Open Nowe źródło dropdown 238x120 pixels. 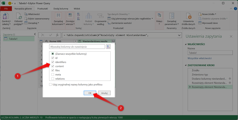click(x=207, y=14)
